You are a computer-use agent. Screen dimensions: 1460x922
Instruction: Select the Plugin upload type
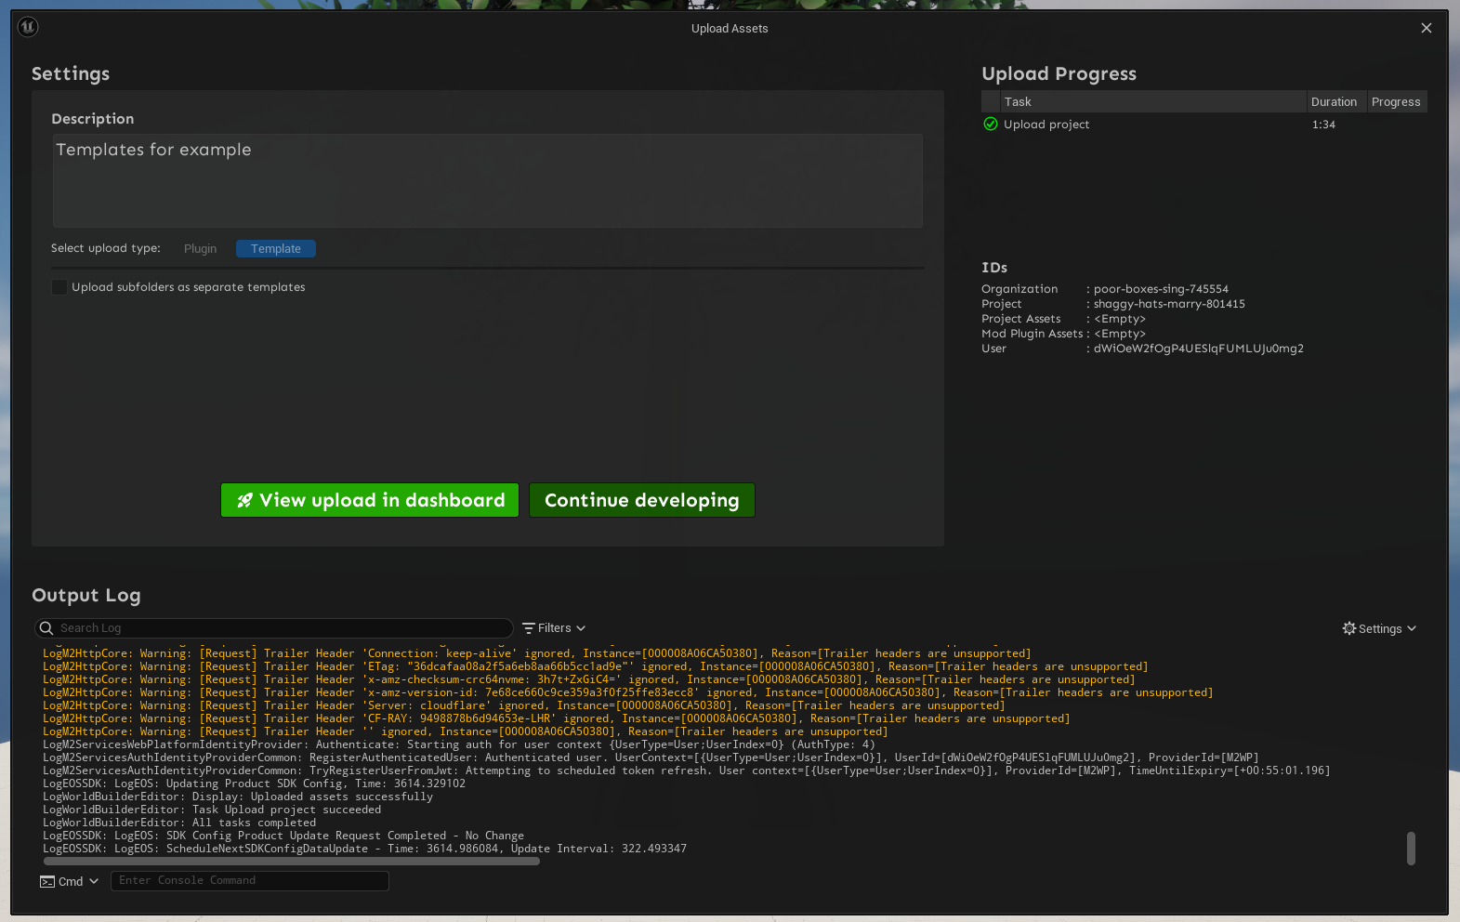(200, 249)
